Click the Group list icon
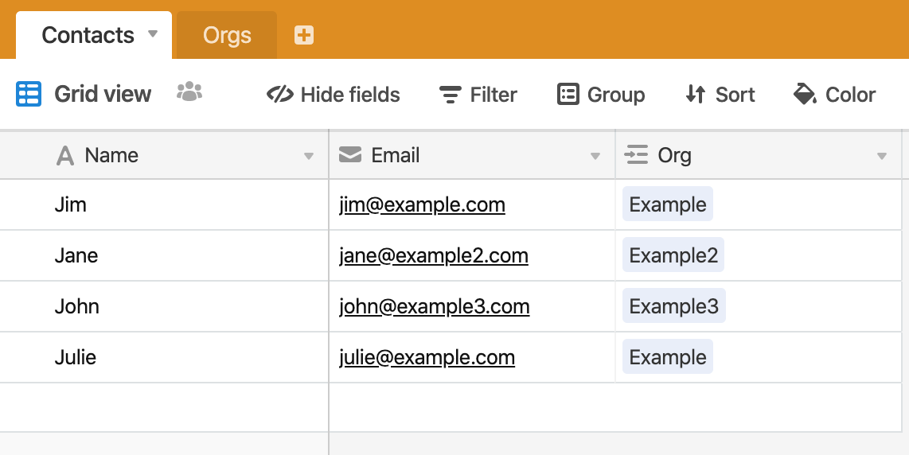The image size is (909, 455). coord(568,94)
